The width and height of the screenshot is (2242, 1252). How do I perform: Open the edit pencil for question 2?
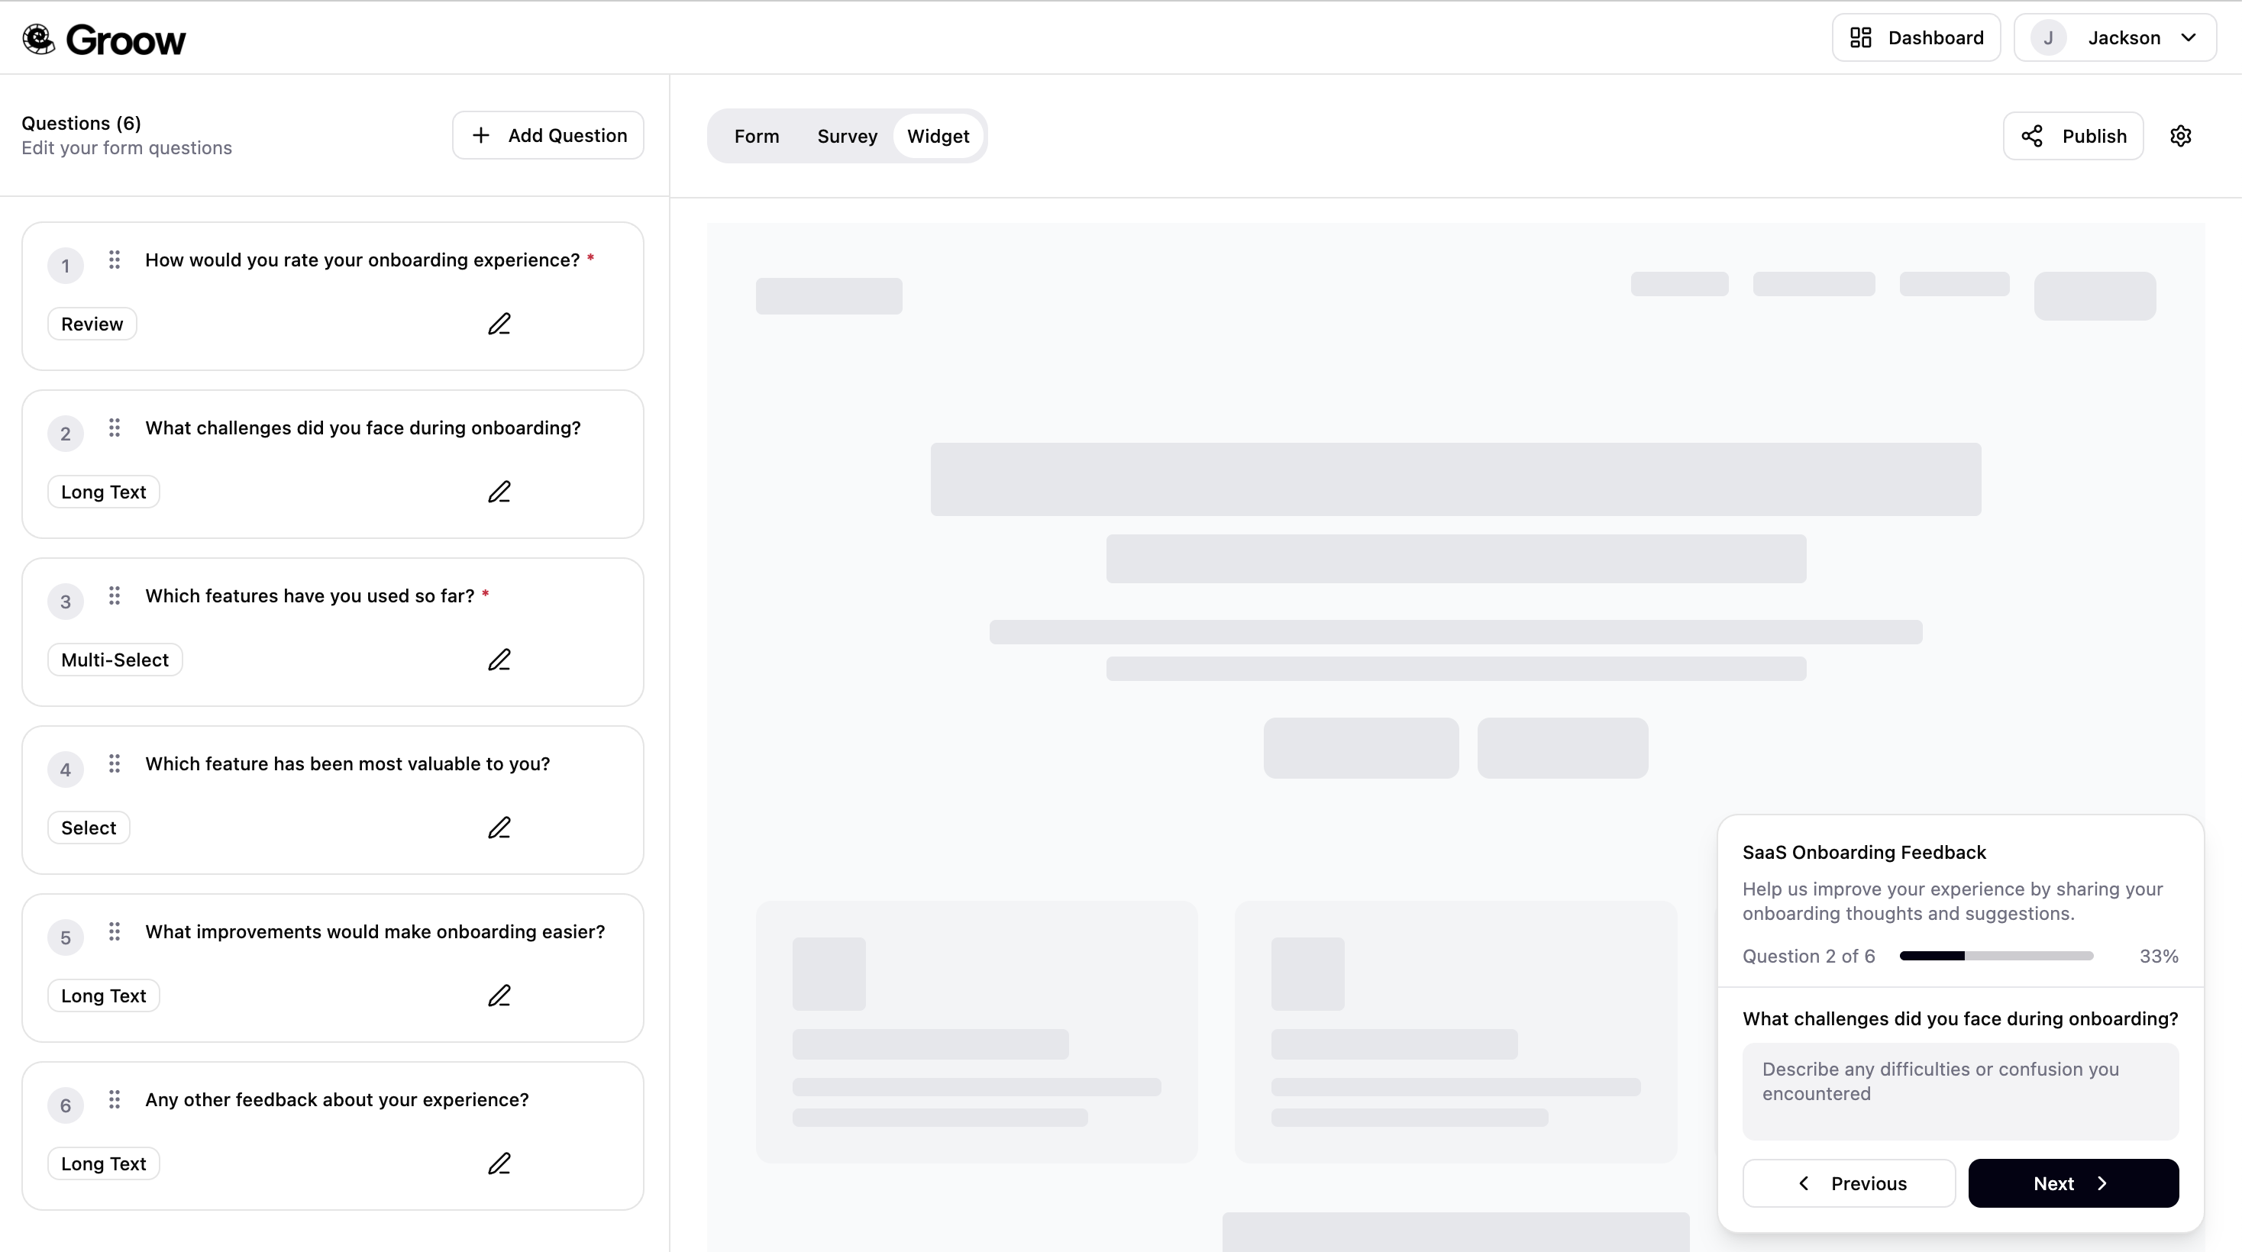click(x=500, y=492)
